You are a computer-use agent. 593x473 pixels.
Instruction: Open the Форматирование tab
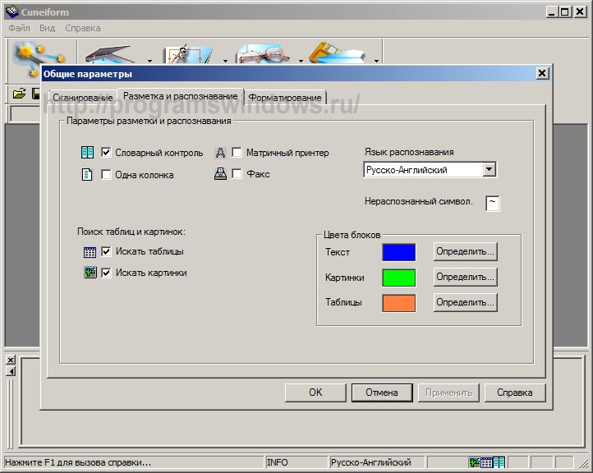(x=286, y=98)
